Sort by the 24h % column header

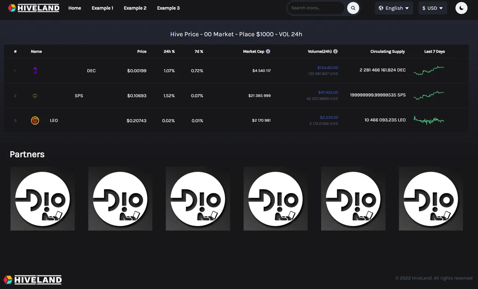169,51
